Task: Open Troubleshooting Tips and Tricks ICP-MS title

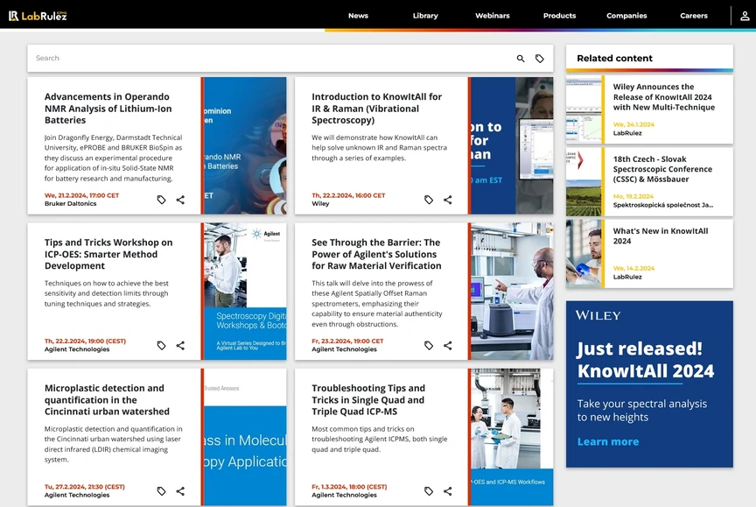Action: tap(368, 400)
